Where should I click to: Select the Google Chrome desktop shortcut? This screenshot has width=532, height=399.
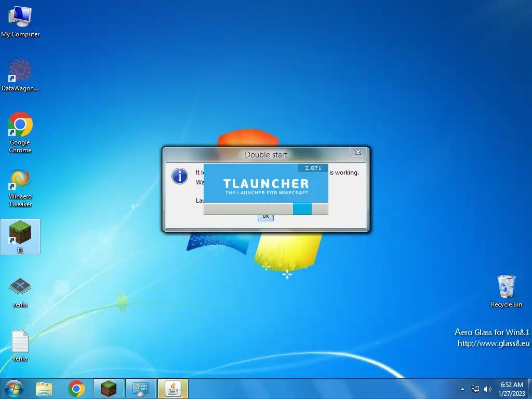coord(20,132)
